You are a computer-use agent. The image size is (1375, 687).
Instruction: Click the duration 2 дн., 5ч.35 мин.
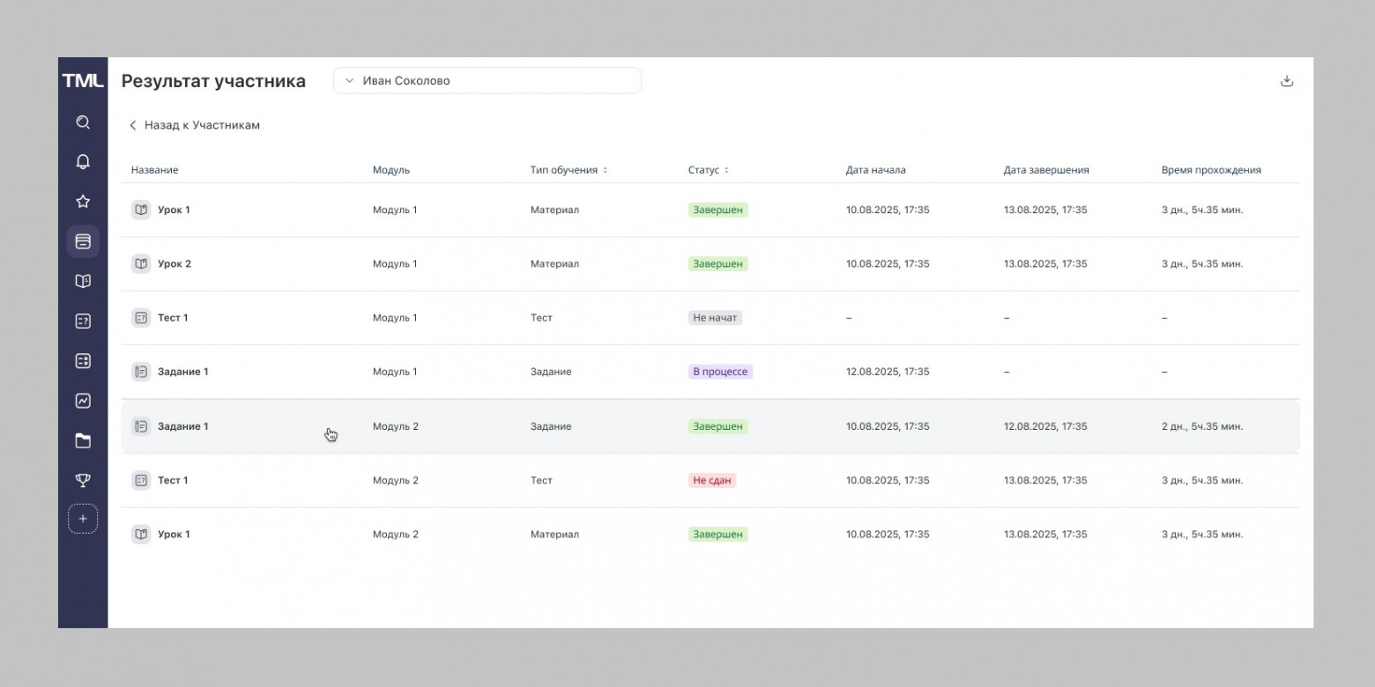point(1202,426)
